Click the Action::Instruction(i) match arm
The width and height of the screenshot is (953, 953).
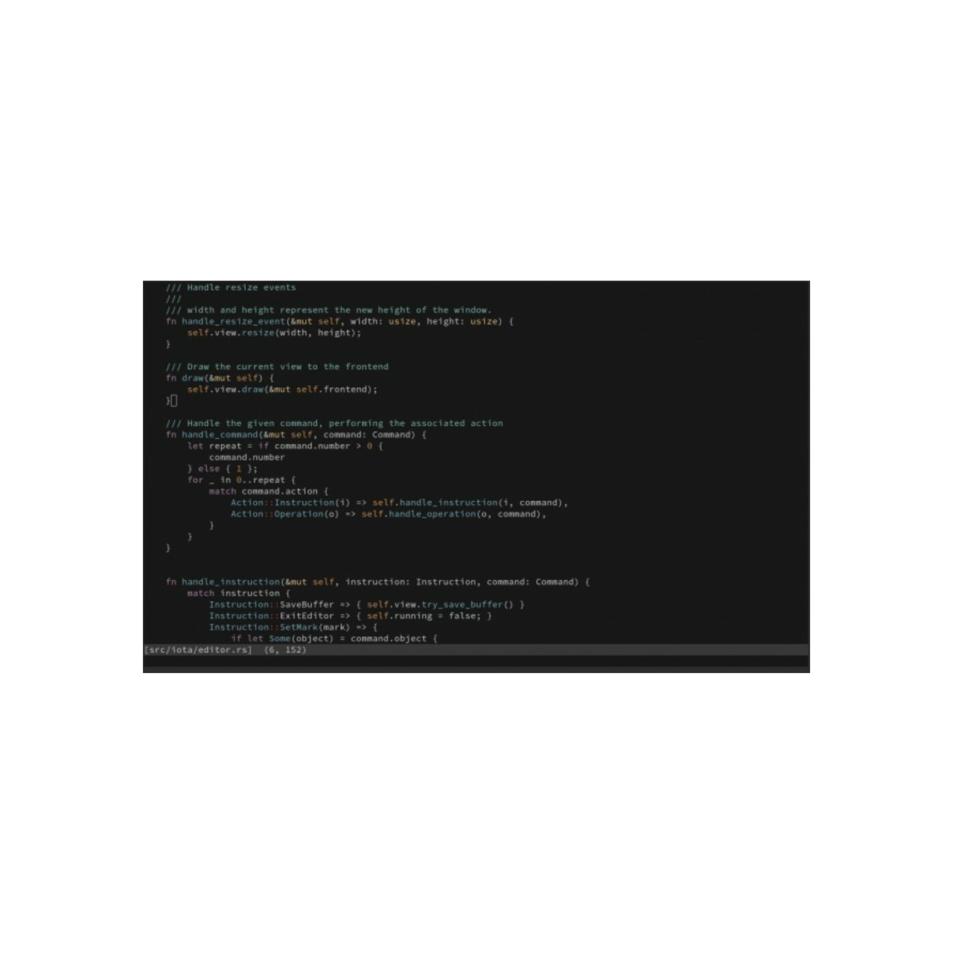(x=290, y=503)
